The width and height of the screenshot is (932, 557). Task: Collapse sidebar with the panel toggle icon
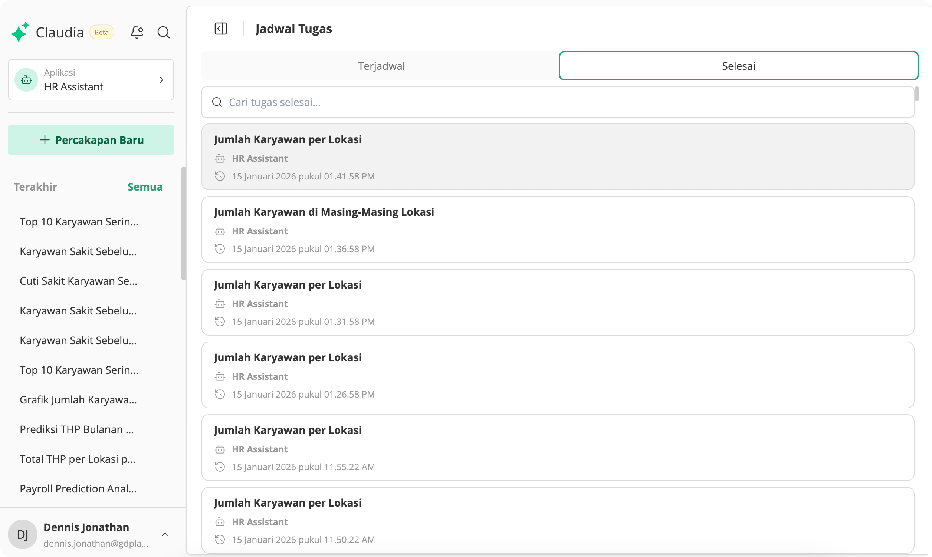click(221, 29)
